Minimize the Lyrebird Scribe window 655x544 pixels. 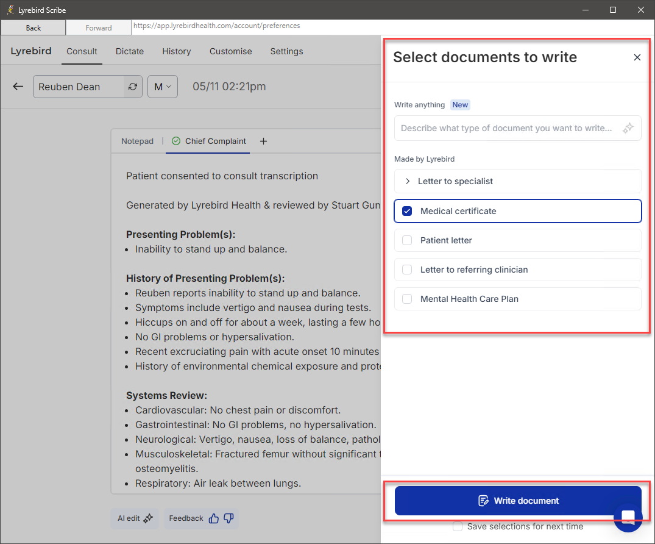coord(586,10)
